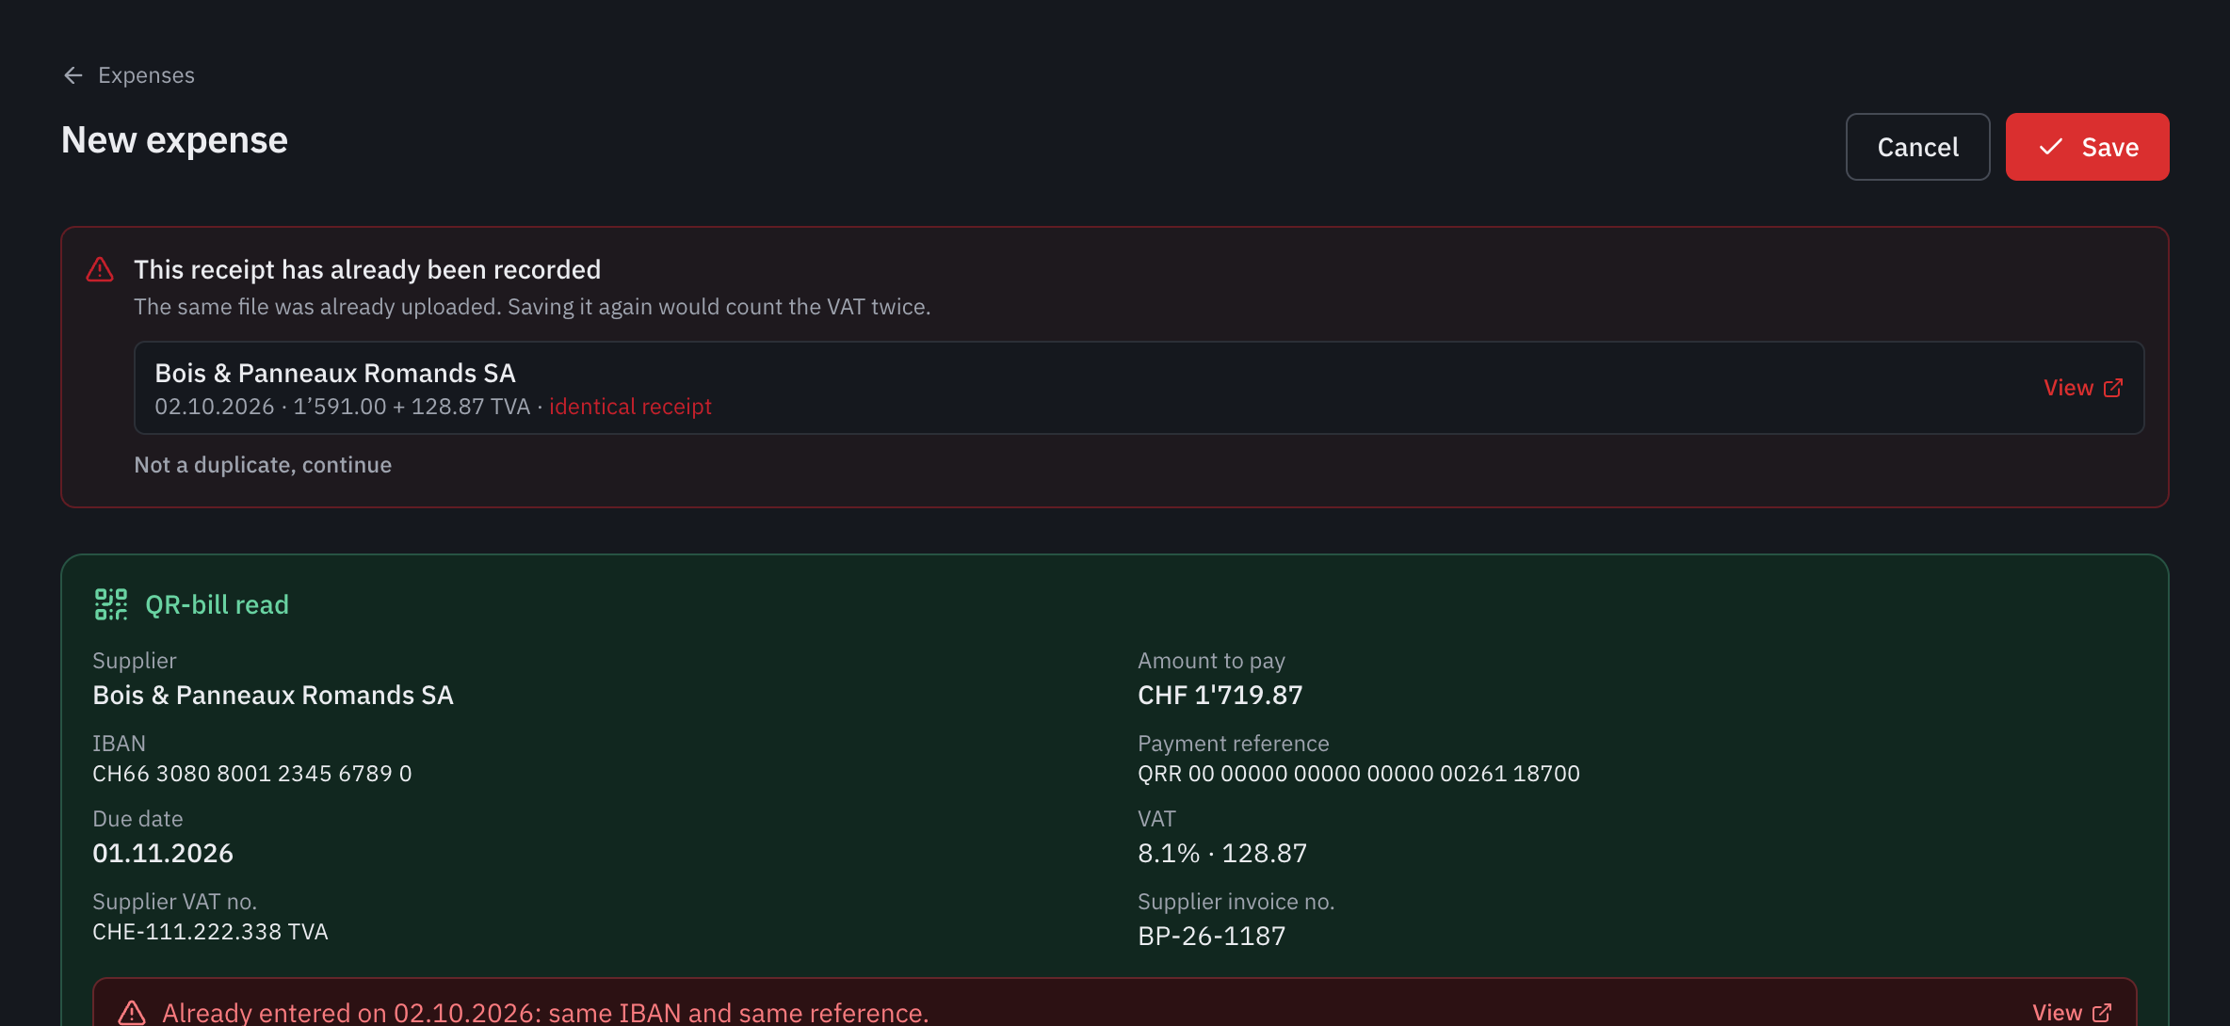Select the 'QR-bill read' heading
Image resolution: width=2230 pixels, height=1026 pixels.
pyautogui.click(x=217, y=604)
